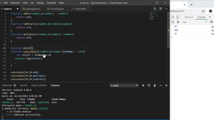Screen dimensions: 214x120
Task: Click the unsaved dot on main.ts tab
Action: point(18,9)
